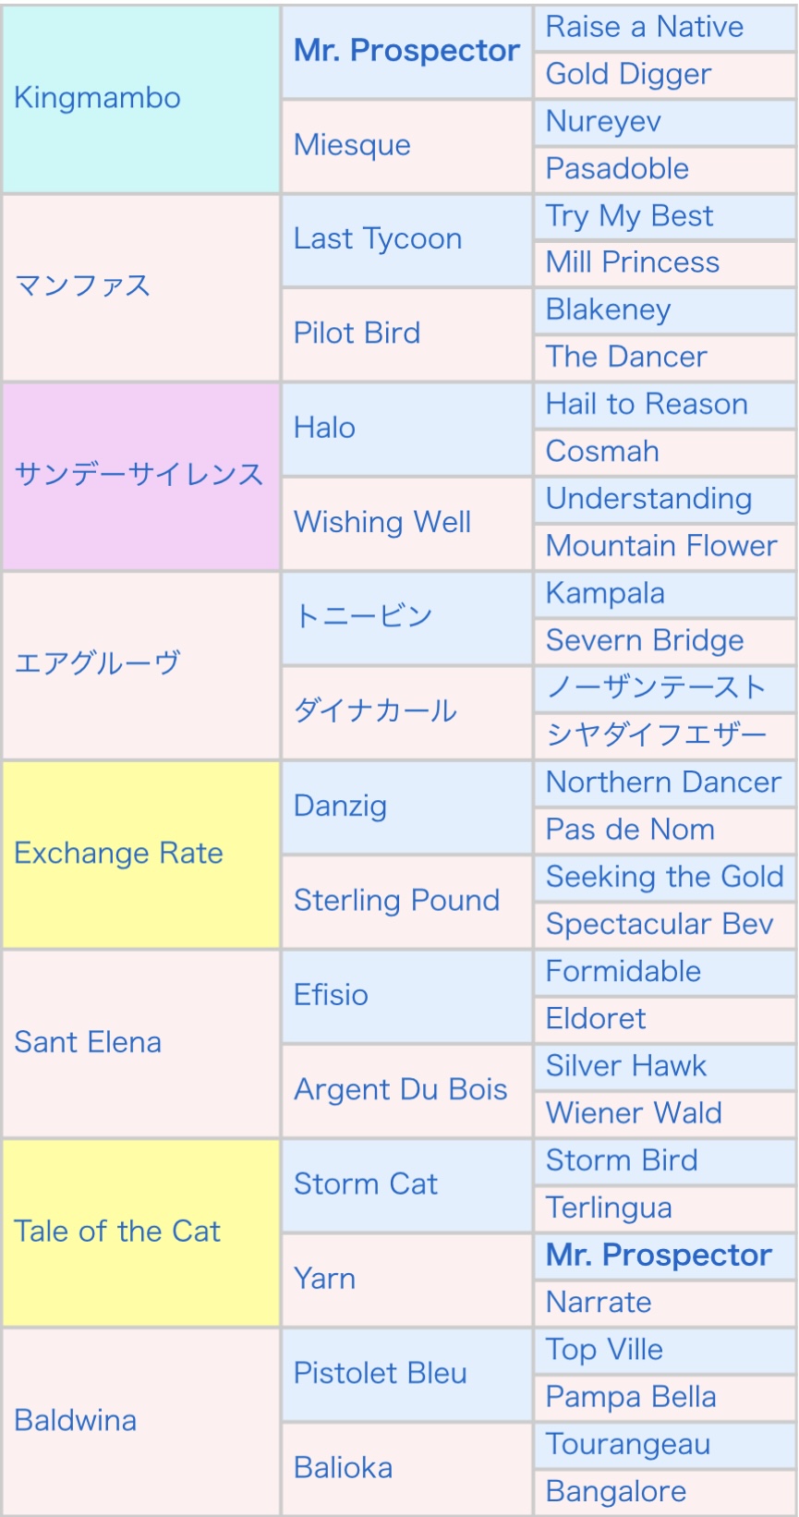Click the Wishing Well link
The image size is (799, 1517).
pyautogui.click(x=382, y=522)
